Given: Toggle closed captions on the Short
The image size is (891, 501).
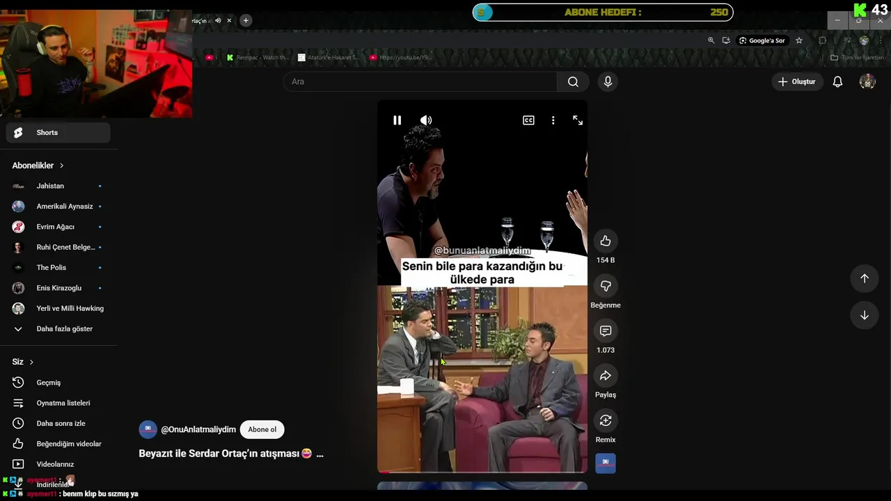Looking at the screenshot, I should (528, 120).
